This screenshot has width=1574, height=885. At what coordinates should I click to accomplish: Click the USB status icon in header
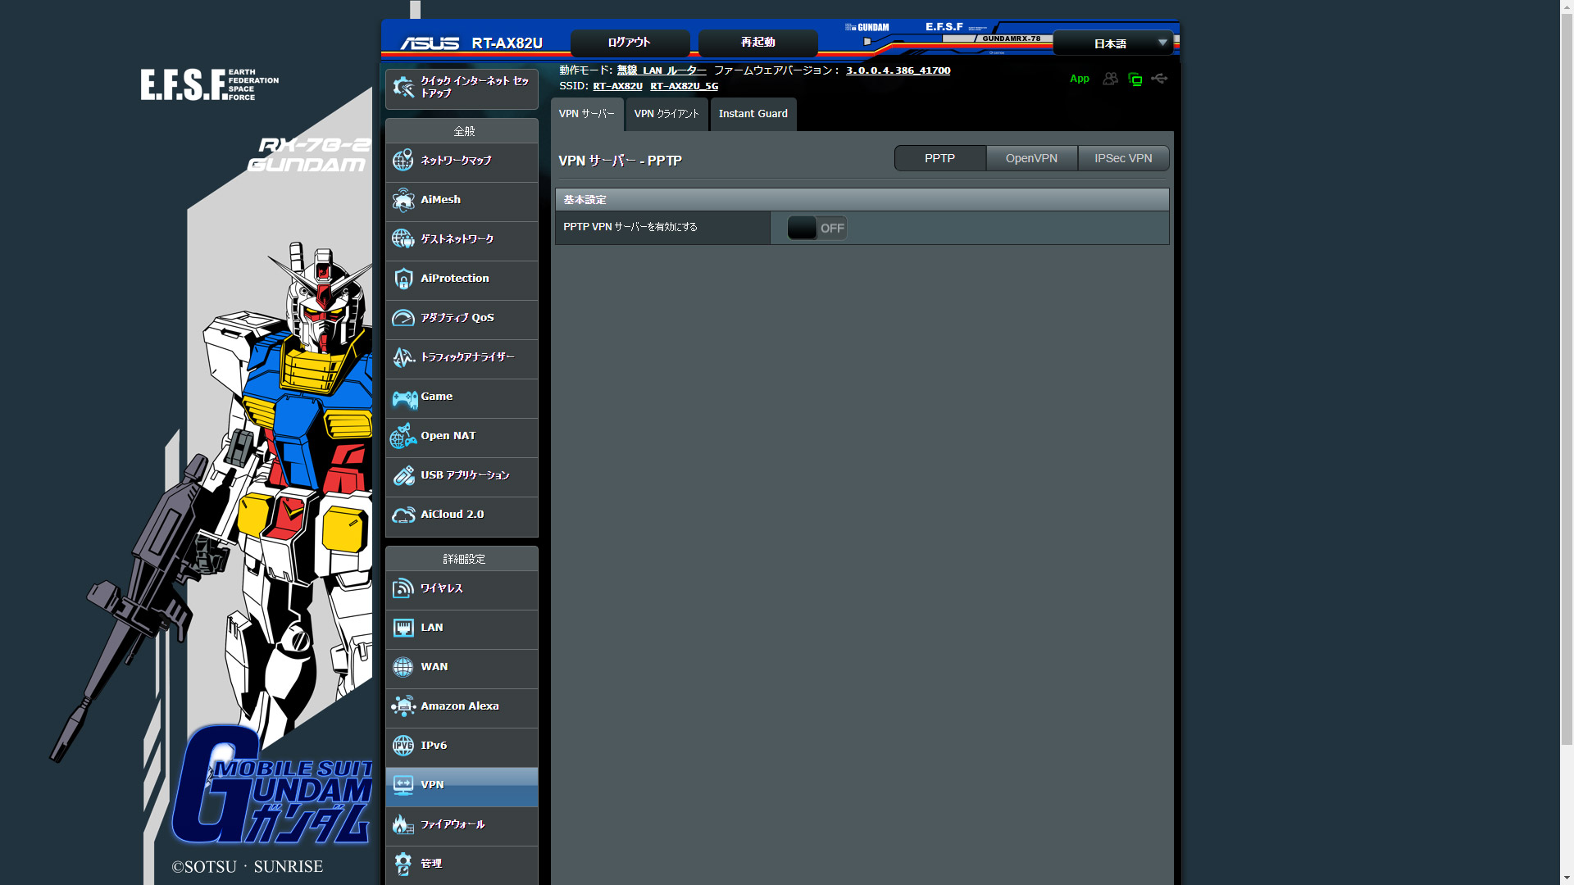pyautogui.click(x=1159, y=79)
